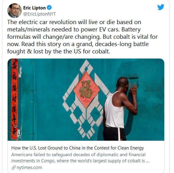Click the nytimes.com domain text

(29, 168)
